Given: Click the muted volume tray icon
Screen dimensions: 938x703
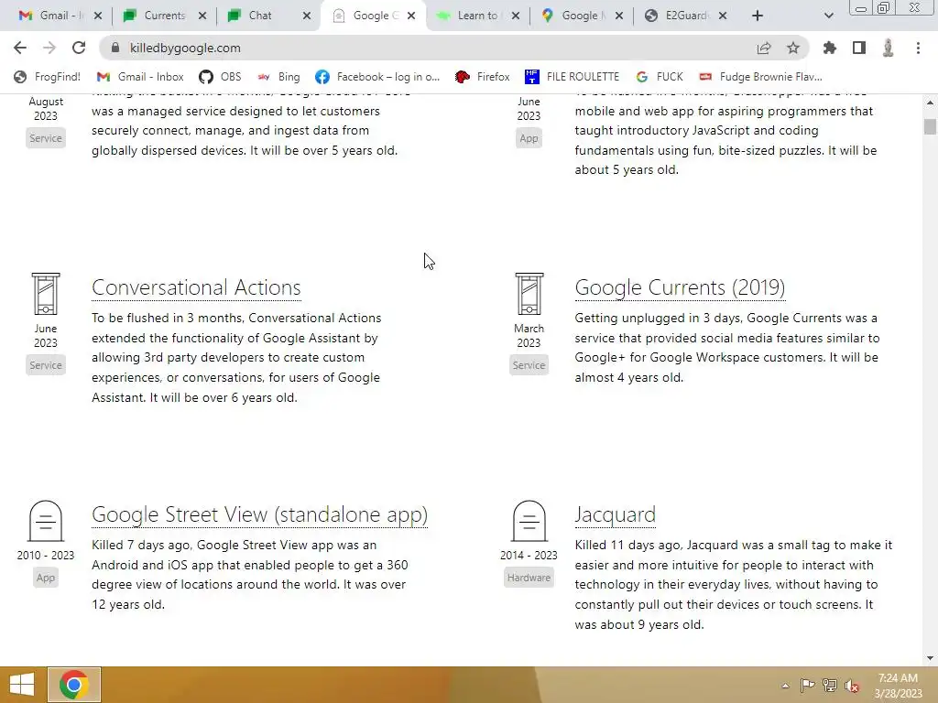Looking at the screenshot, I should point(852,685).
